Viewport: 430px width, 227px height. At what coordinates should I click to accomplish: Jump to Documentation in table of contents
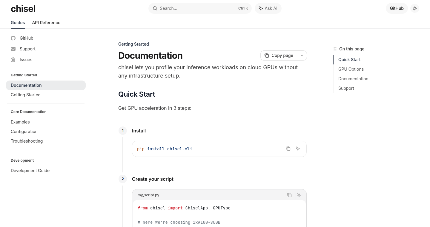(x=353, y=79)
